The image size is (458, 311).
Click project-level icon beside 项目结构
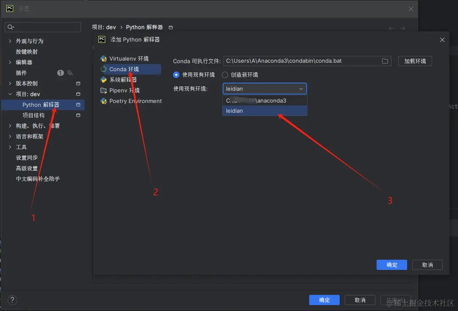point(78,115)
